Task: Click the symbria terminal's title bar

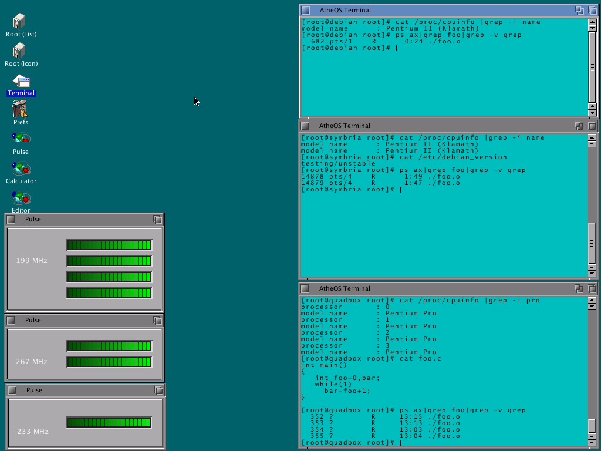Action: coord(440,126)
